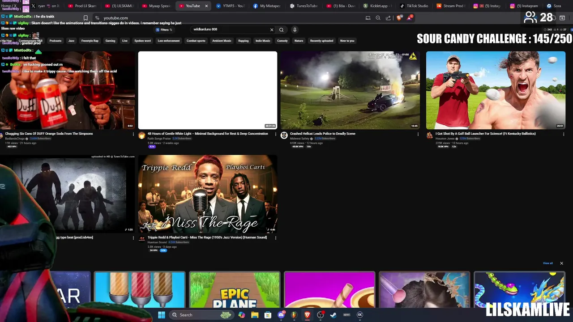The width and height of the screenshot is (573, 322).
Task: Click the bookmark icon beside the address bar
Action: tap(86, 18)
